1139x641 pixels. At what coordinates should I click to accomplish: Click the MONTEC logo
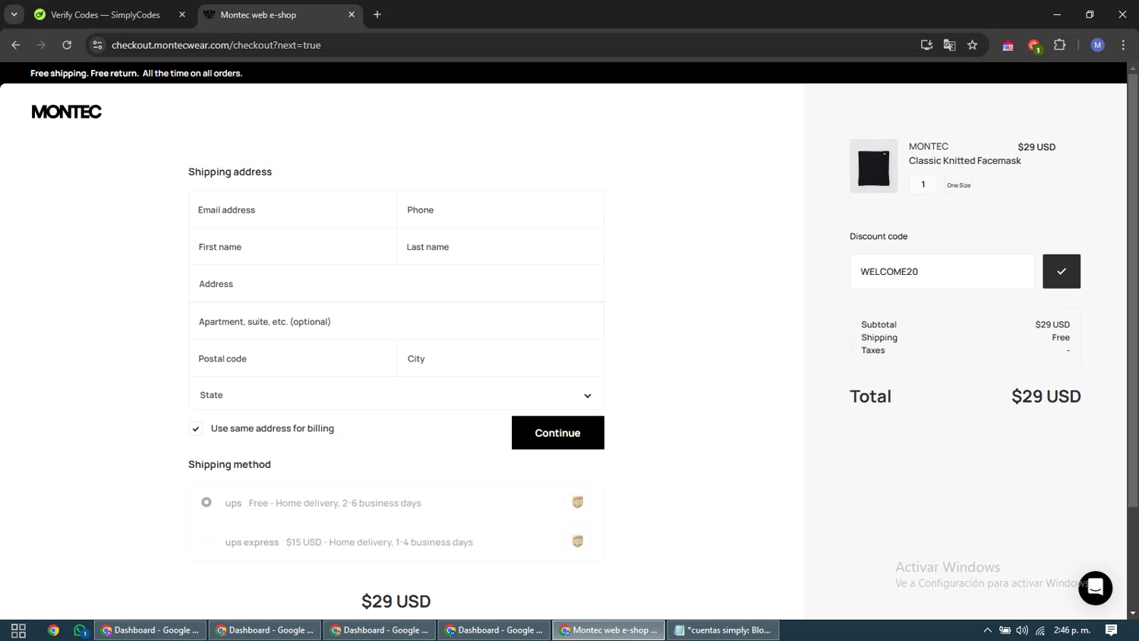66,112
